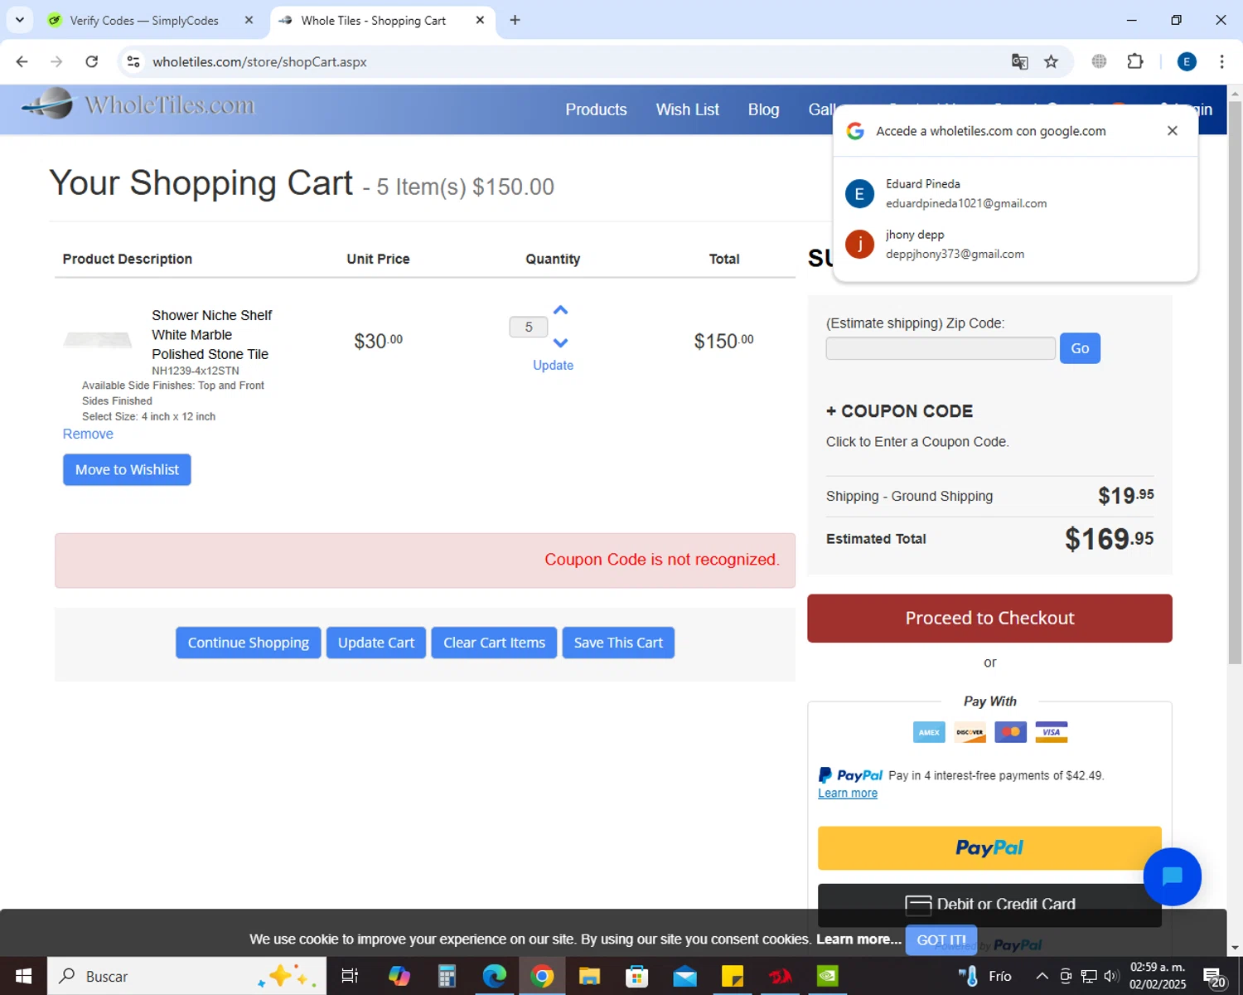Open a new browser tab

click(515, 20)
